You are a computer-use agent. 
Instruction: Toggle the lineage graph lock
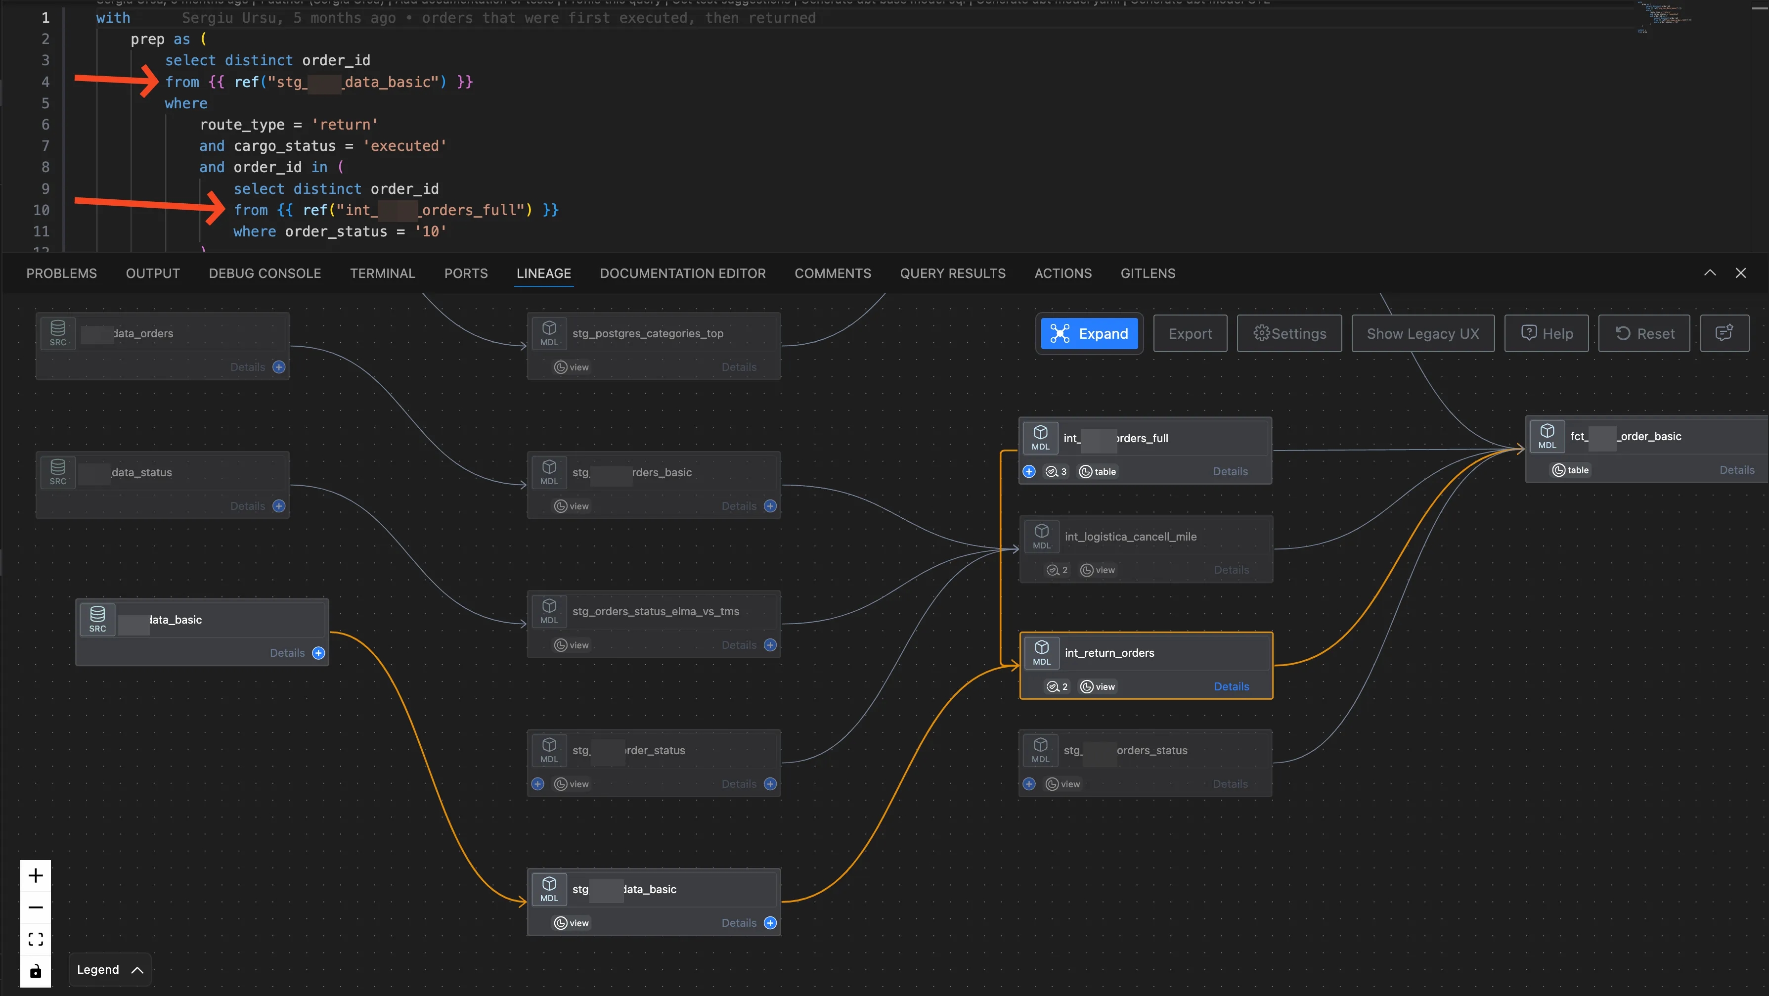tap(36, 971)
